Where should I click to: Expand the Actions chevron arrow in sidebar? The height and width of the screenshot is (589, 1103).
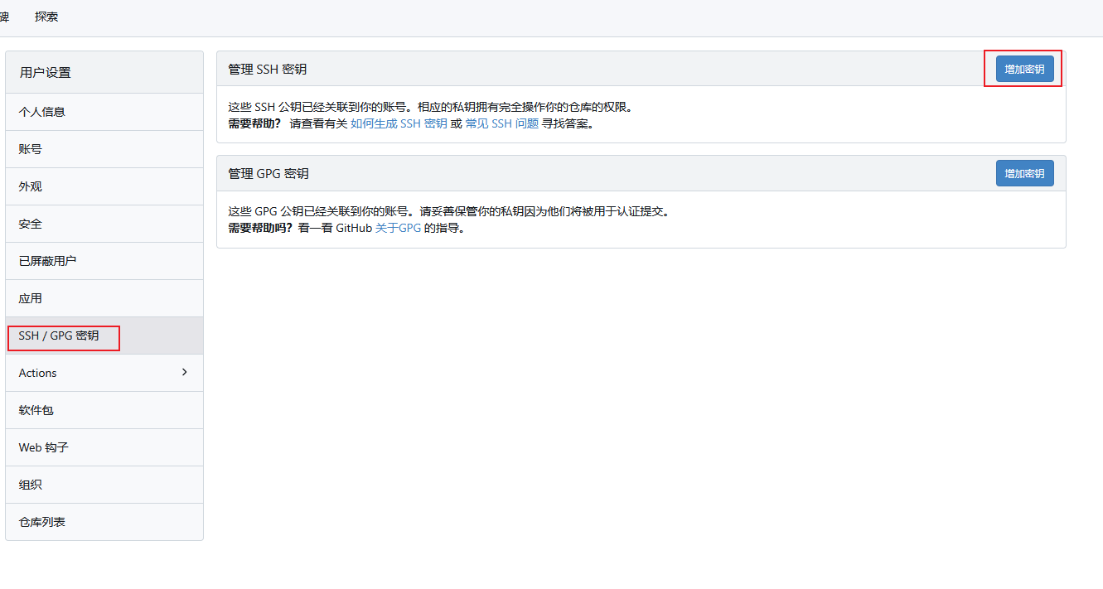point(184,372)
